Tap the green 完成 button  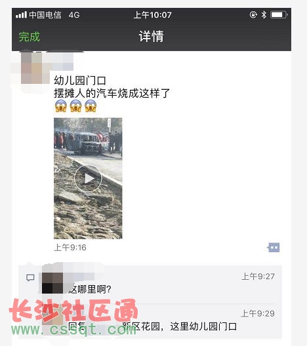pos(29,37)
